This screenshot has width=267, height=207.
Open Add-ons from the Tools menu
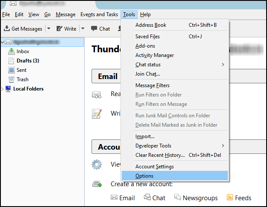point(175,46)
